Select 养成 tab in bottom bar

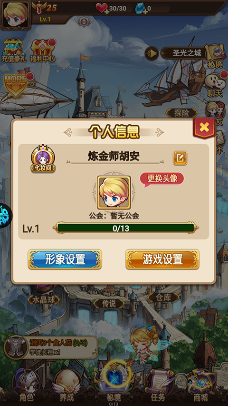67,386
